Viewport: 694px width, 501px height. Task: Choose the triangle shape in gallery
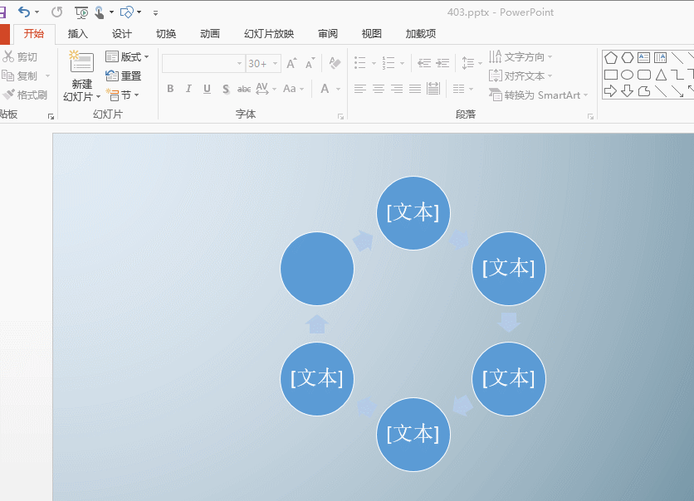661,75
